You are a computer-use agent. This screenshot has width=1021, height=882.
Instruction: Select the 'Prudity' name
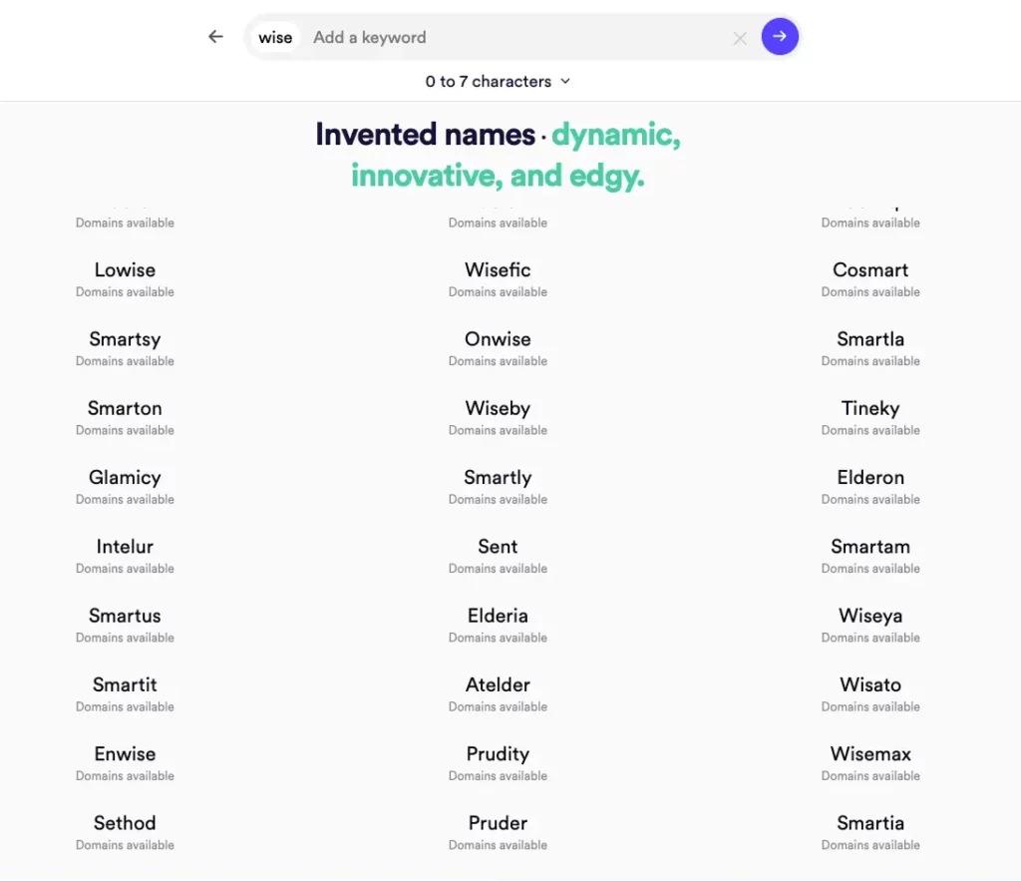tap(498, 754)
